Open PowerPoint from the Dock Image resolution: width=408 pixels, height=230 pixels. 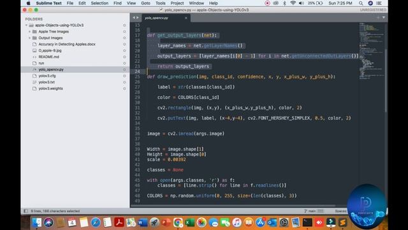tap(166, 222)
